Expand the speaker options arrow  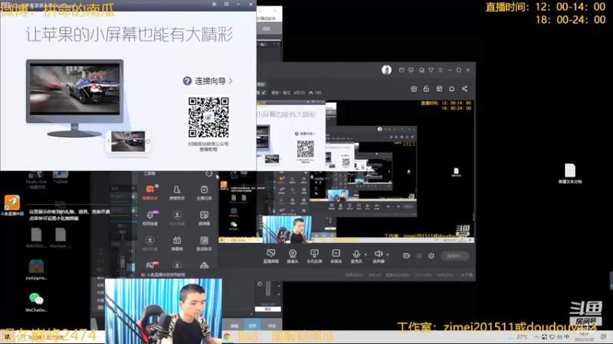(x=388, y=255)
